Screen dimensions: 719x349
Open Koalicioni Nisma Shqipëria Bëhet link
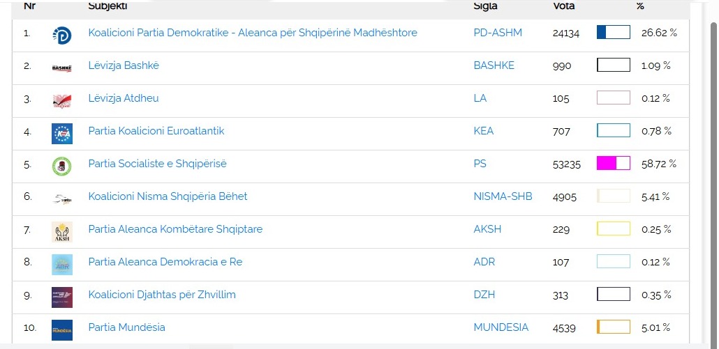coord(168,196)
